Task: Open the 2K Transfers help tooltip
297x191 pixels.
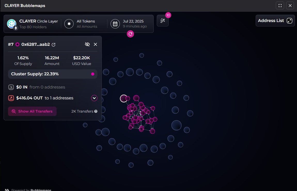Action: [x=96, y=111]
